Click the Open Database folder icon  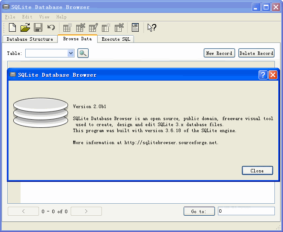click(25, 28)
